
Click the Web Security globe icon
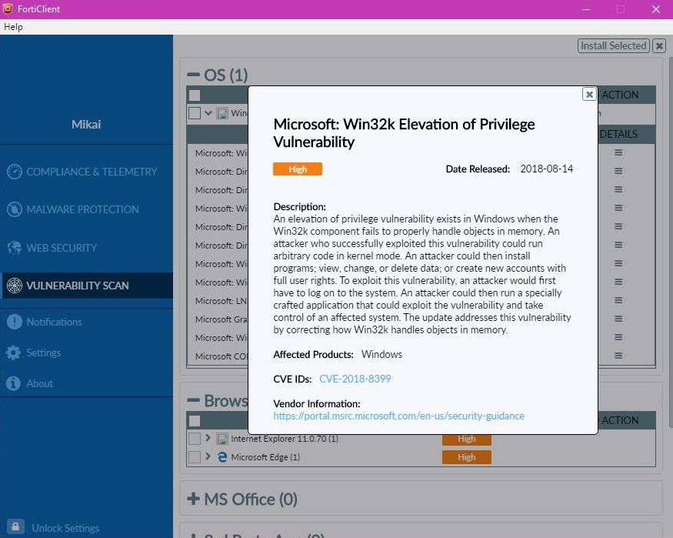coord(14,248)
